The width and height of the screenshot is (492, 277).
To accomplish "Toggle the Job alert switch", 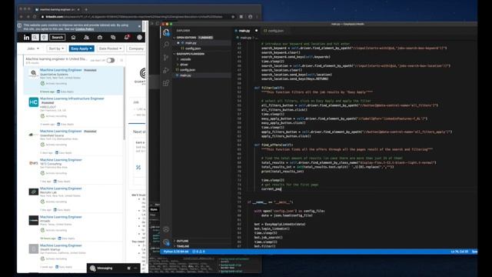I will [111, 60].
